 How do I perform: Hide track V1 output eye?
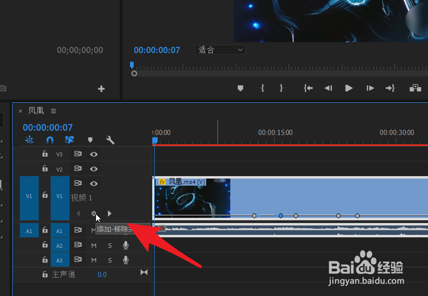tap(94, 184)
